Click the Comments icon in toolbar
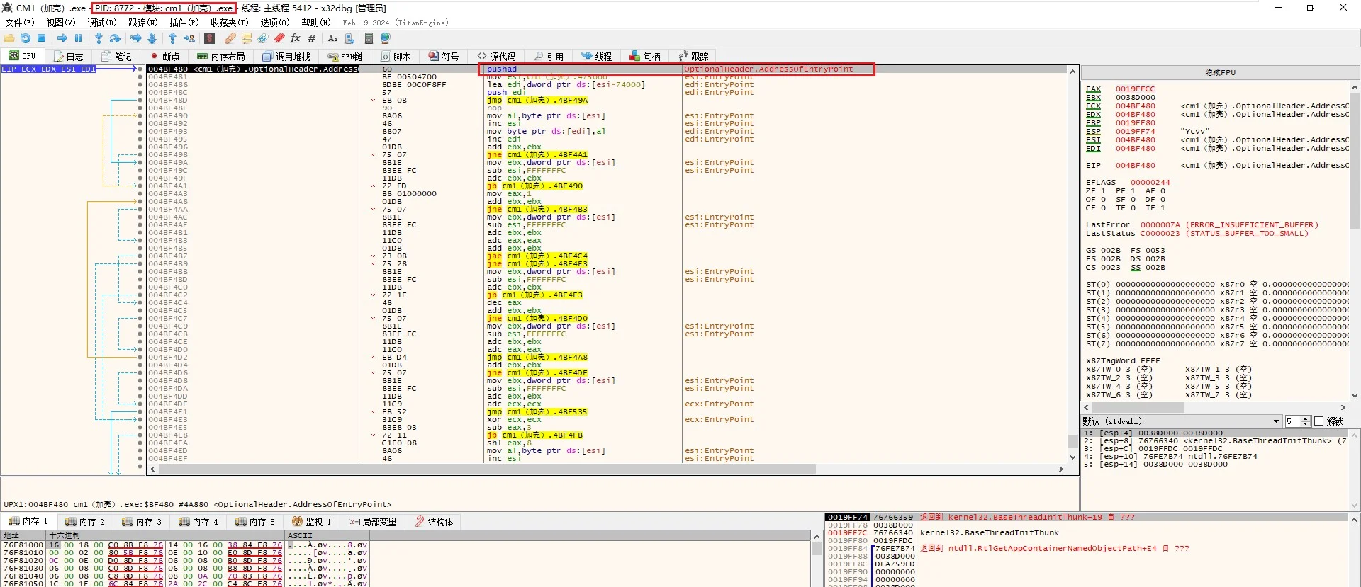 pos(247,38)
